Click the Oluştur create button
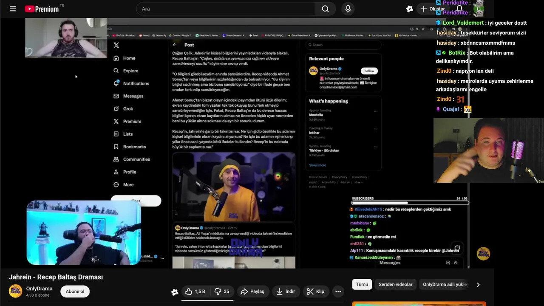 click(433, 9)
